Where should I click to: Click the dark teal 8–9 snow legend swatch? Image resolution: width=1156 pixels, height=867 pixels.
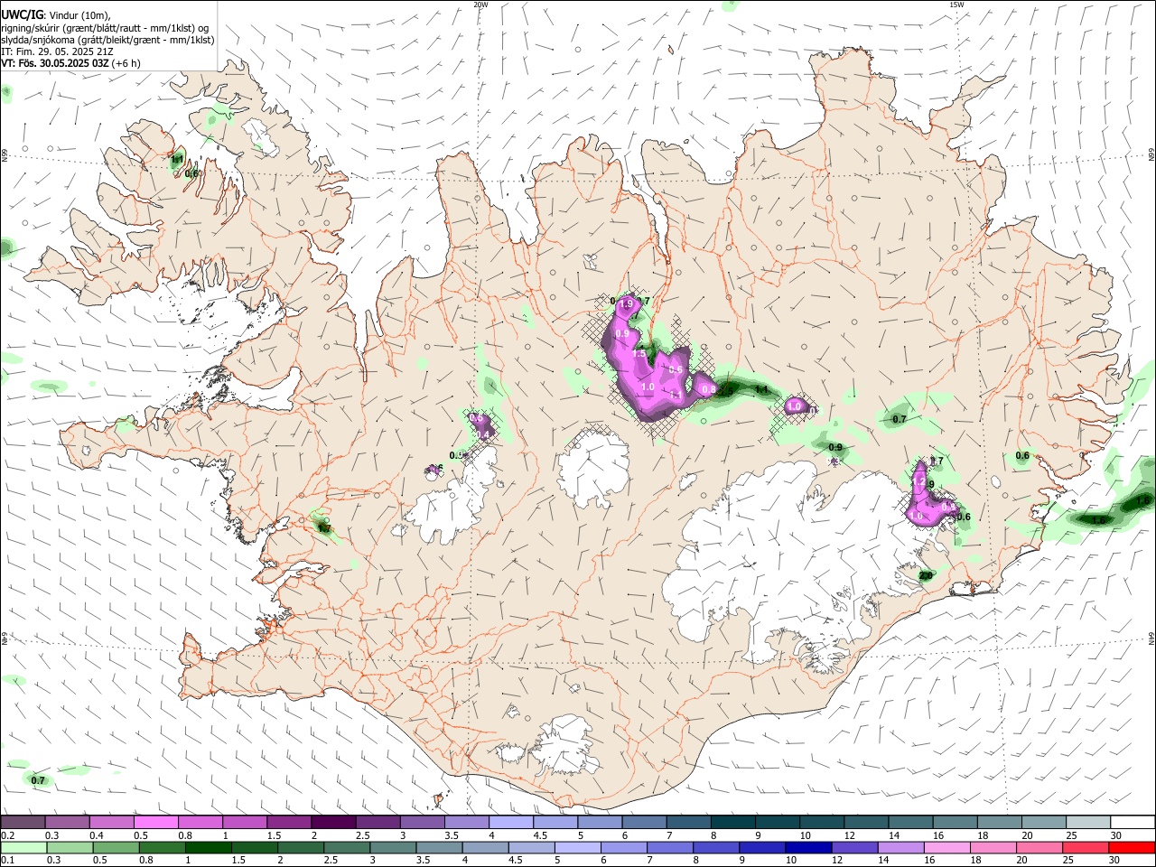pos(732,823)
